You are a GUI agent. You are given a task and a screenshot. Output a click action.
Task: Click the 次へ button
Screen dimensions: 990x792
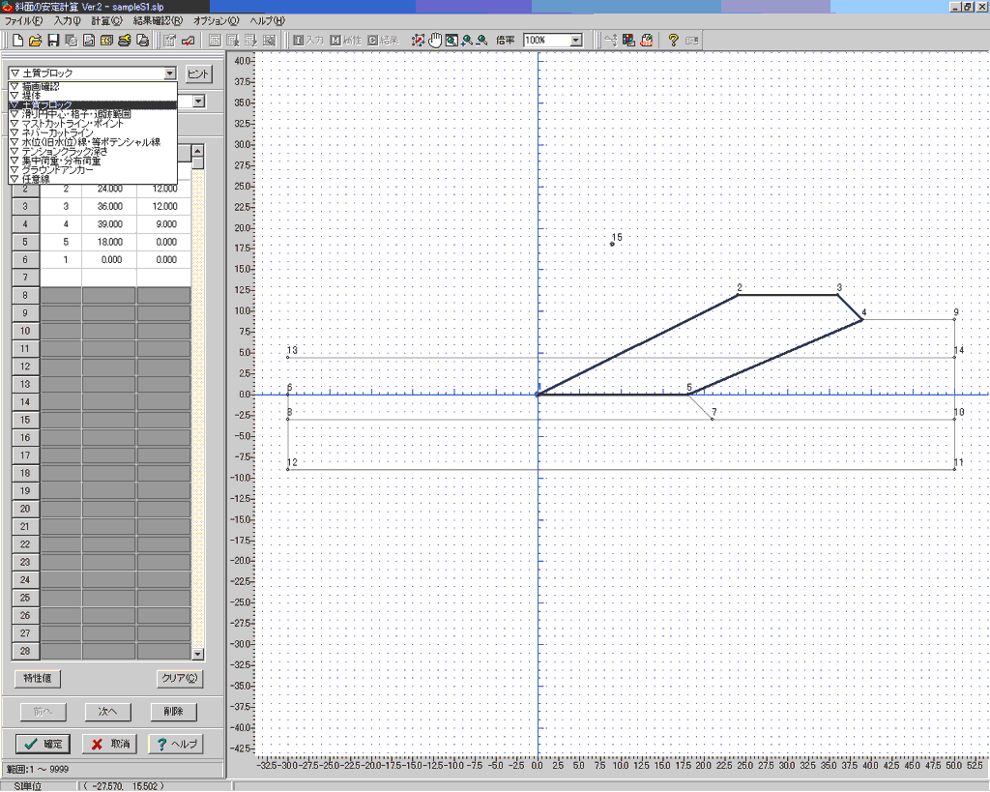[108, 712]
